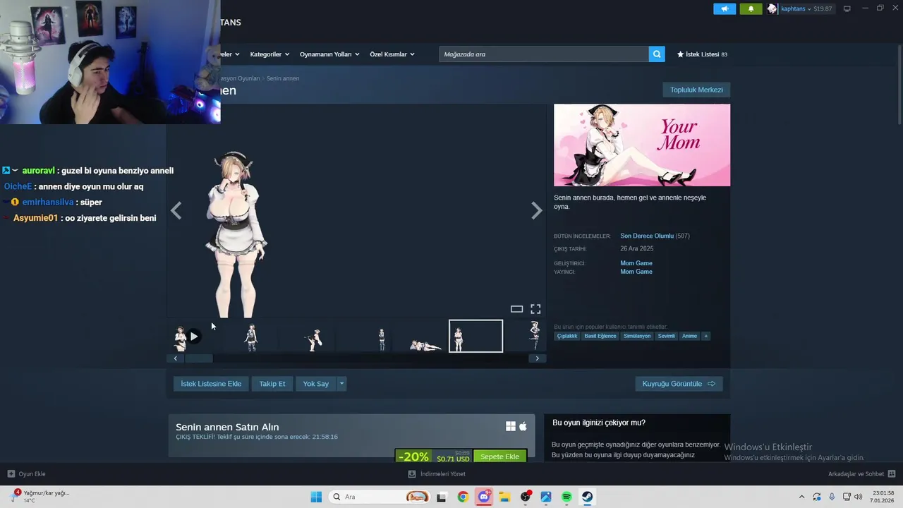The width and height of the screenshot is (903, 508).
Task: Go to next screenshot with right arrow
Action: pos(537,210)
